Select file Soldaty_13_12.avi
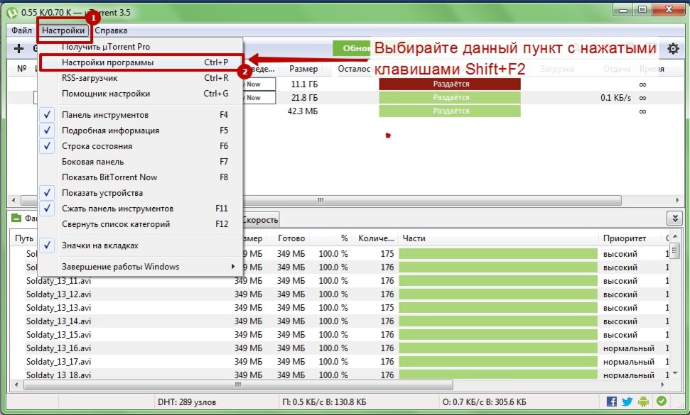The width and height of the screenshot is (690, 415). (x=58, y=294)
